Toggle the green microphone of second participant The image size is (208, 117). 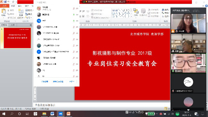[74, 15]
